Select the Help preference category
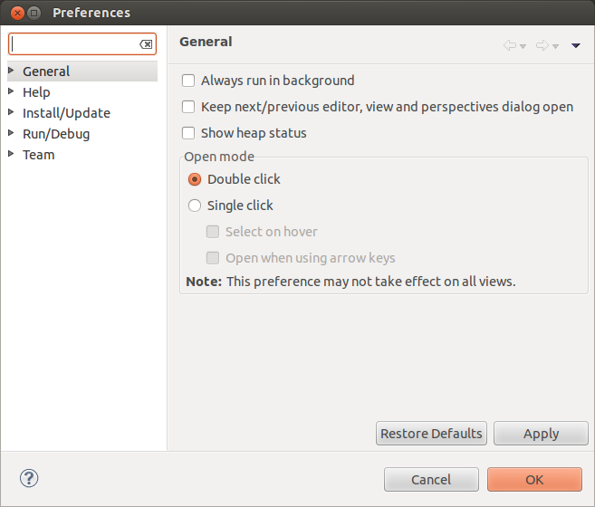Screen dimensions: 595x507 point(36,92)
